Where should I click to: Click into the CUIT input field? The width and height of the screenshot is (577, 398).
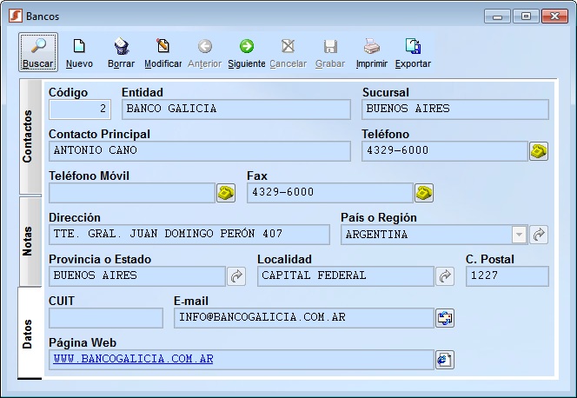click(105, 318)
